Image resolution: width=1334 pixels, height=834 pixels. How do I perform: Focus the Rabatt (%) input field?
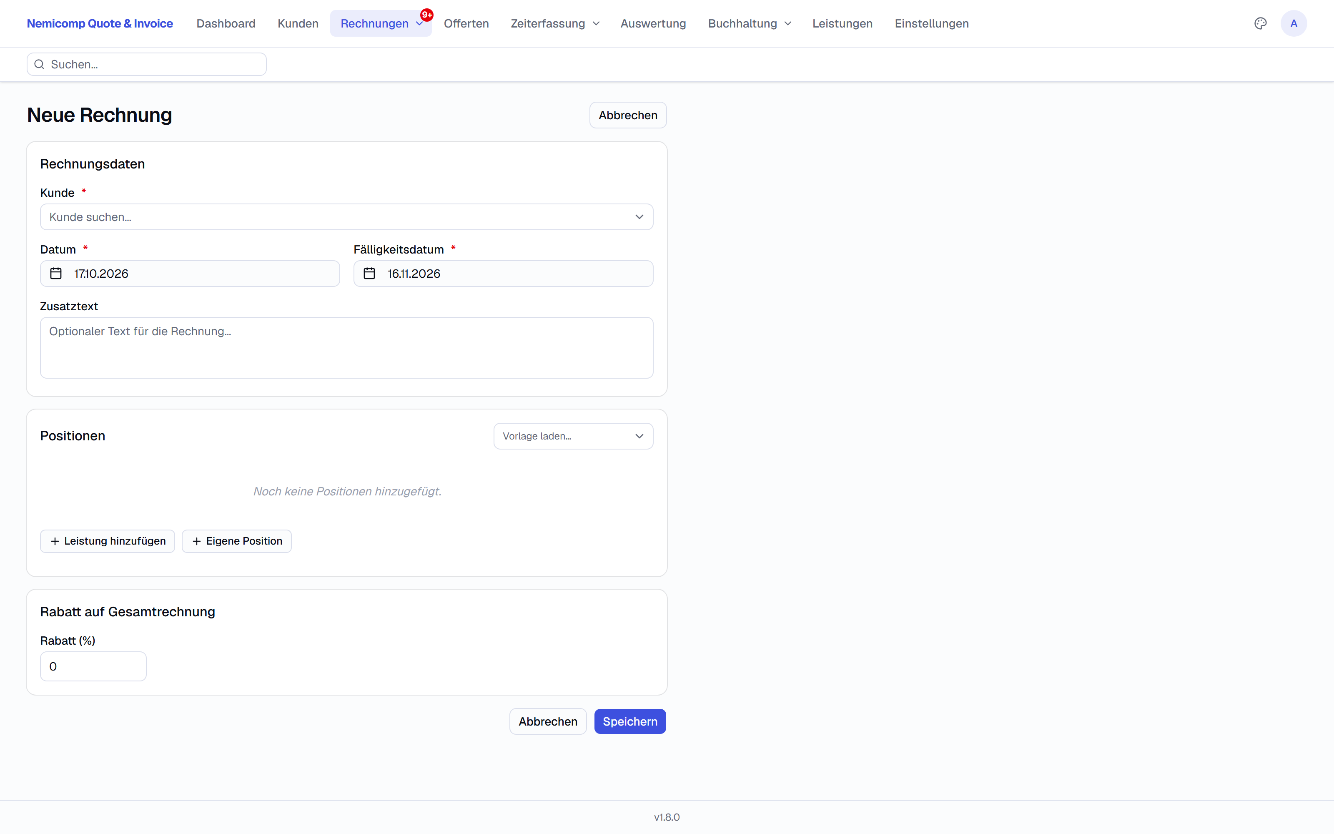pos(93,666)
